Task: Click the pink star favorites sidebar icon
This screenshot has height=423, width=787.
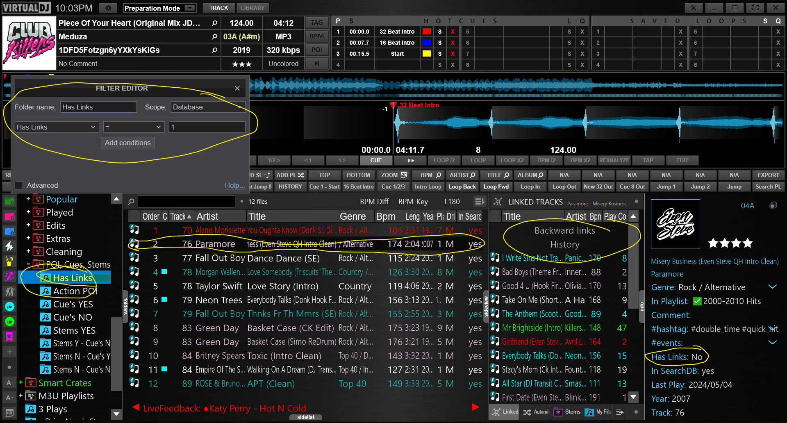Action: coord(9,337)
